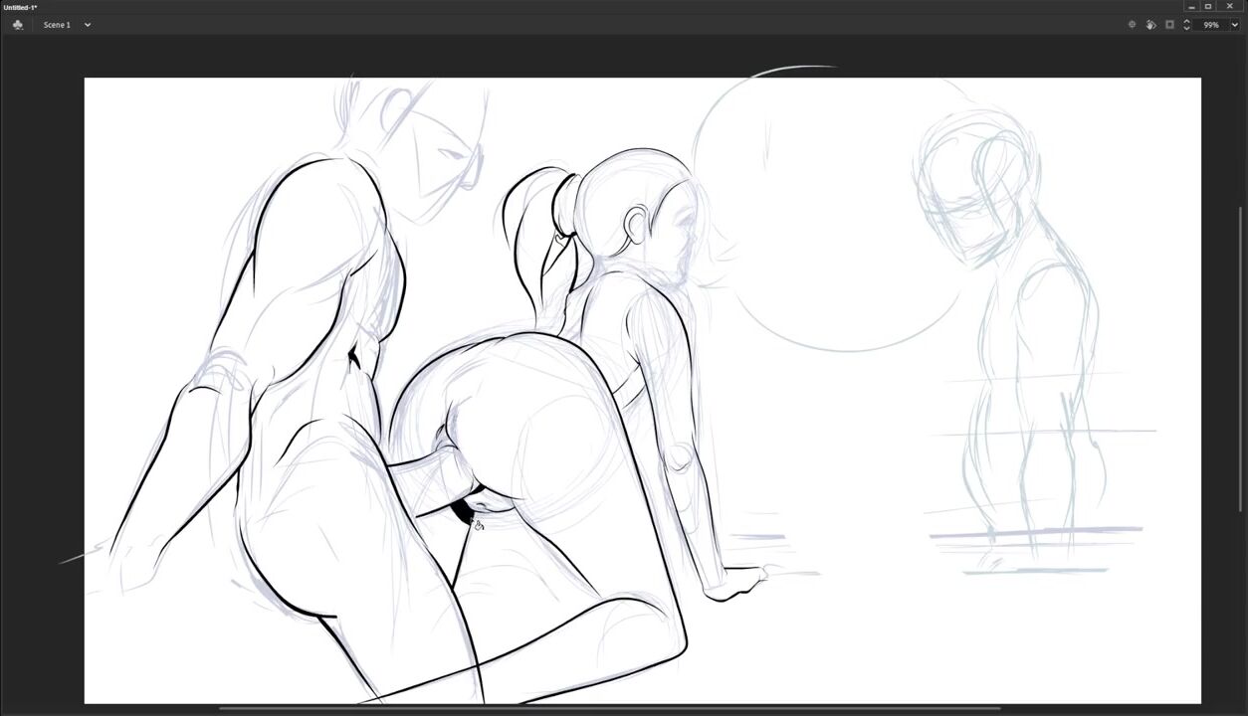Select the Untitled-1* document tab

click(x=20, y=7)
